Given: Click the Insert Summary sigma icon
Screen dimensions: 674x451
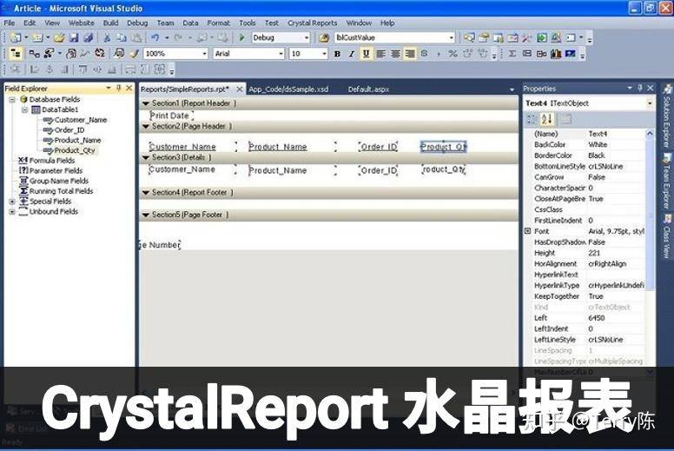Looking at the screenshot, I should click(512, 54).
